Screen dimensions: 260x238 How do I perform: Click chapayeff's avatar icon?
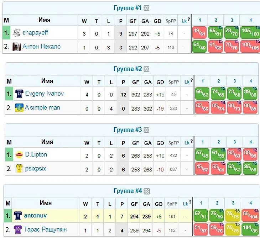17,33
